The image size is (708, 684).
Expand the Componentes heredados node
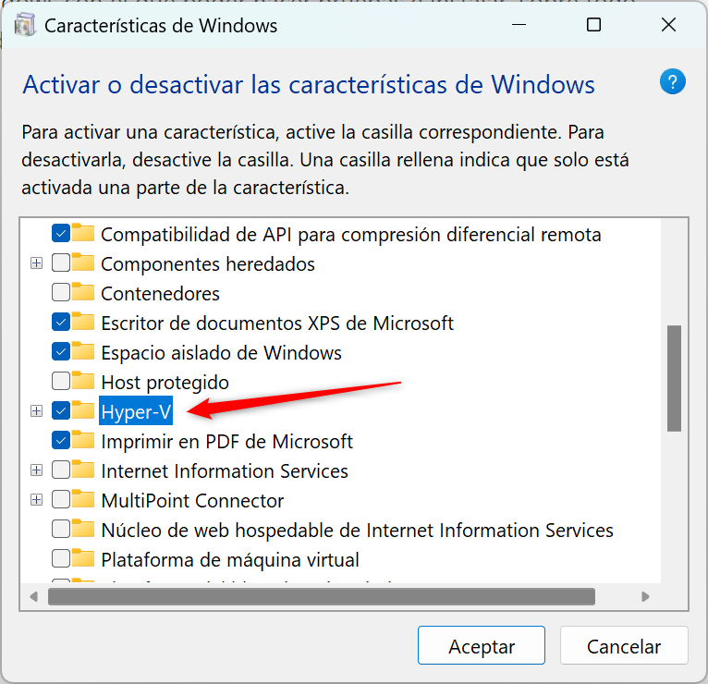[x=37, y=263]
